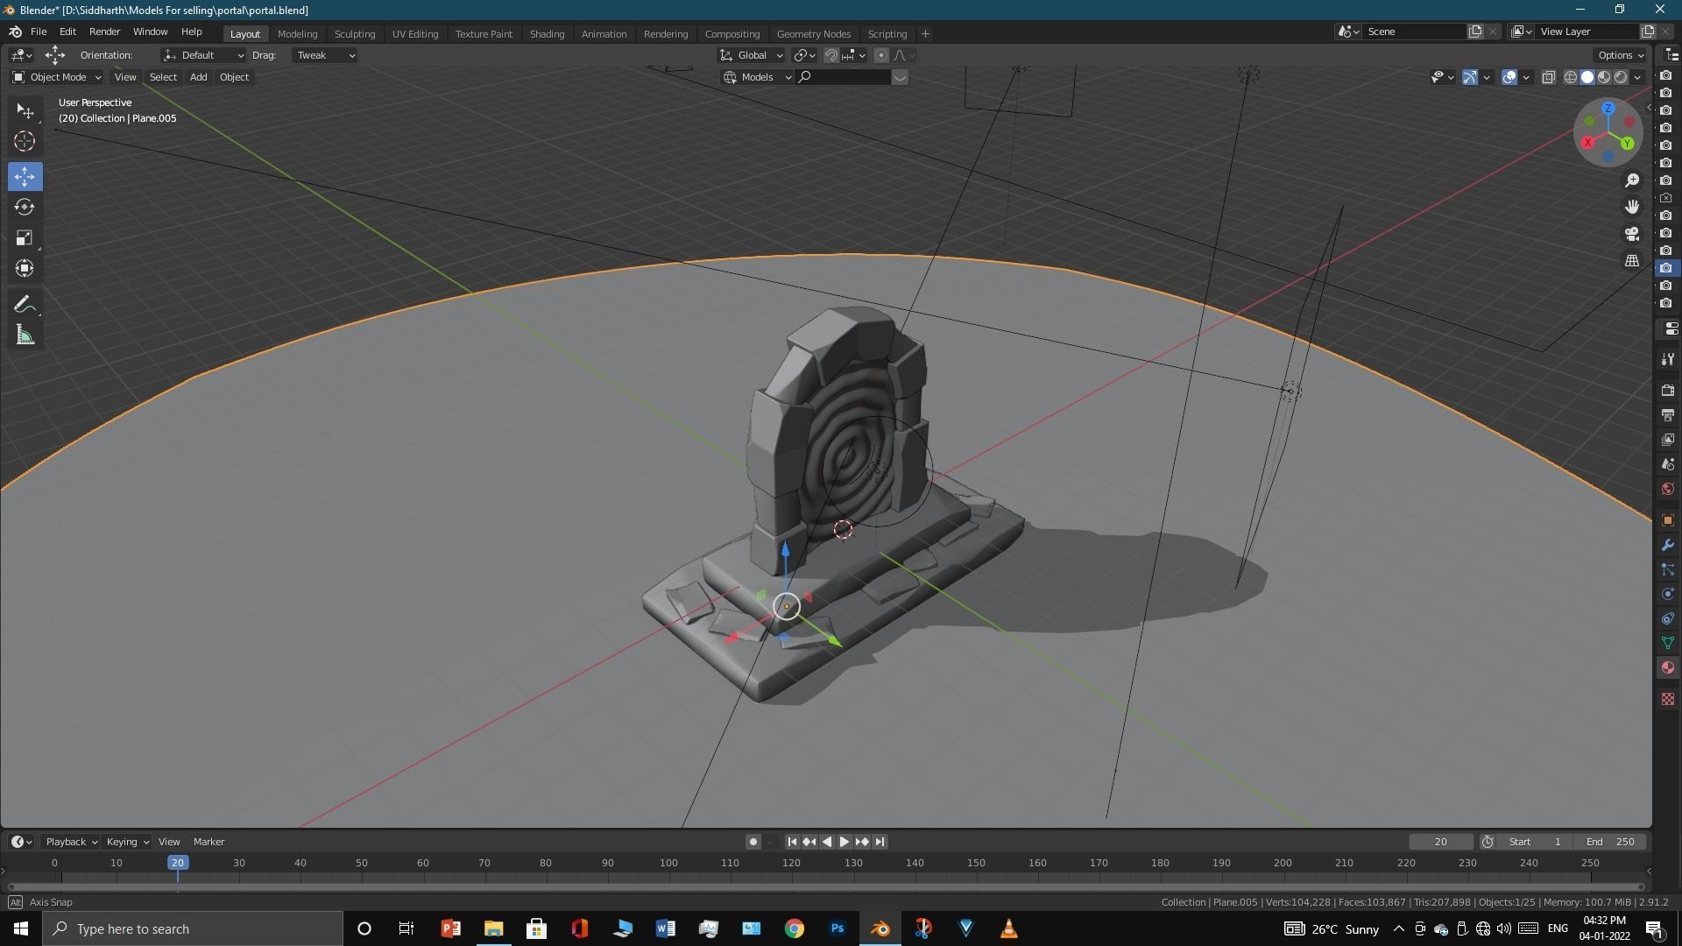
Task: Open Global transform orientation dropdown
Action: (x=752, y=55)
